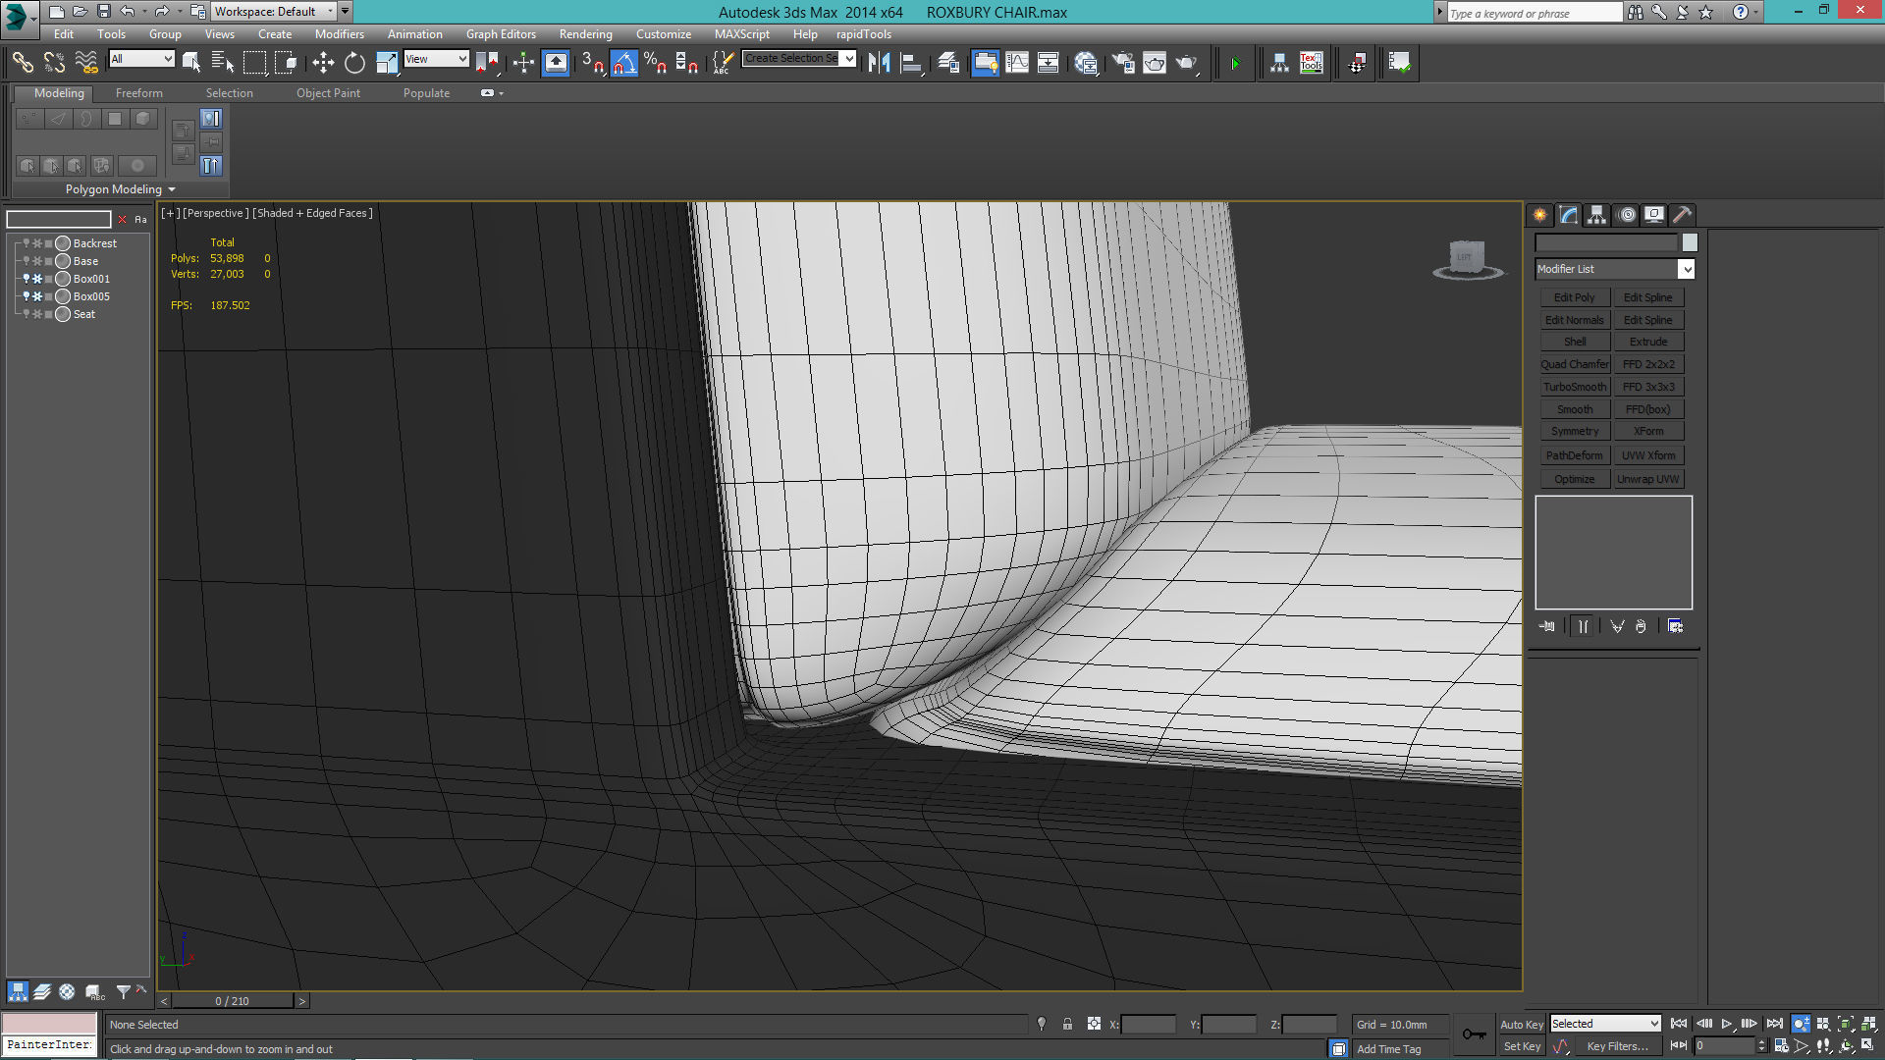Activate the Select and Move tool
Viewport: 1885px width, 1060px height.
(x=323, y=63)
